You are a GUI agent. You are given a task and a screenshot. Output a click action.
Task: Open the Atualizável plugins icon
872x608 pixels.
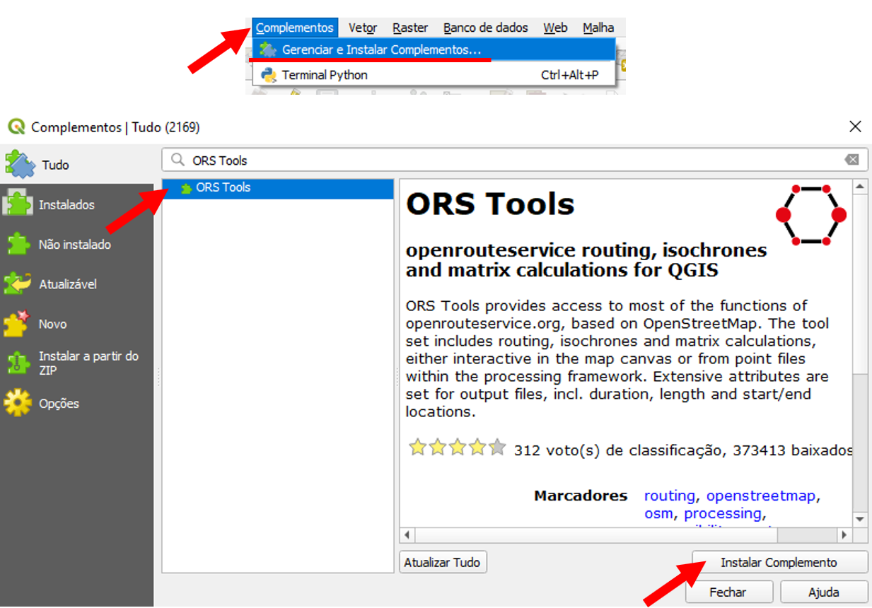[x=18, y=284]
